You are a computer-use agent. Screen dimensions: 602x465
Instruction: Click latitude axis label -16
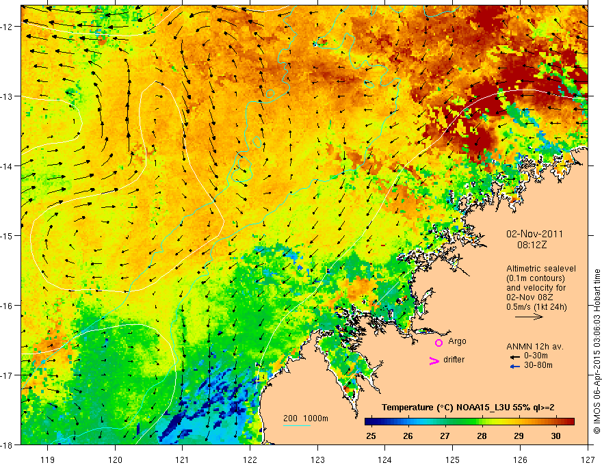8,306
